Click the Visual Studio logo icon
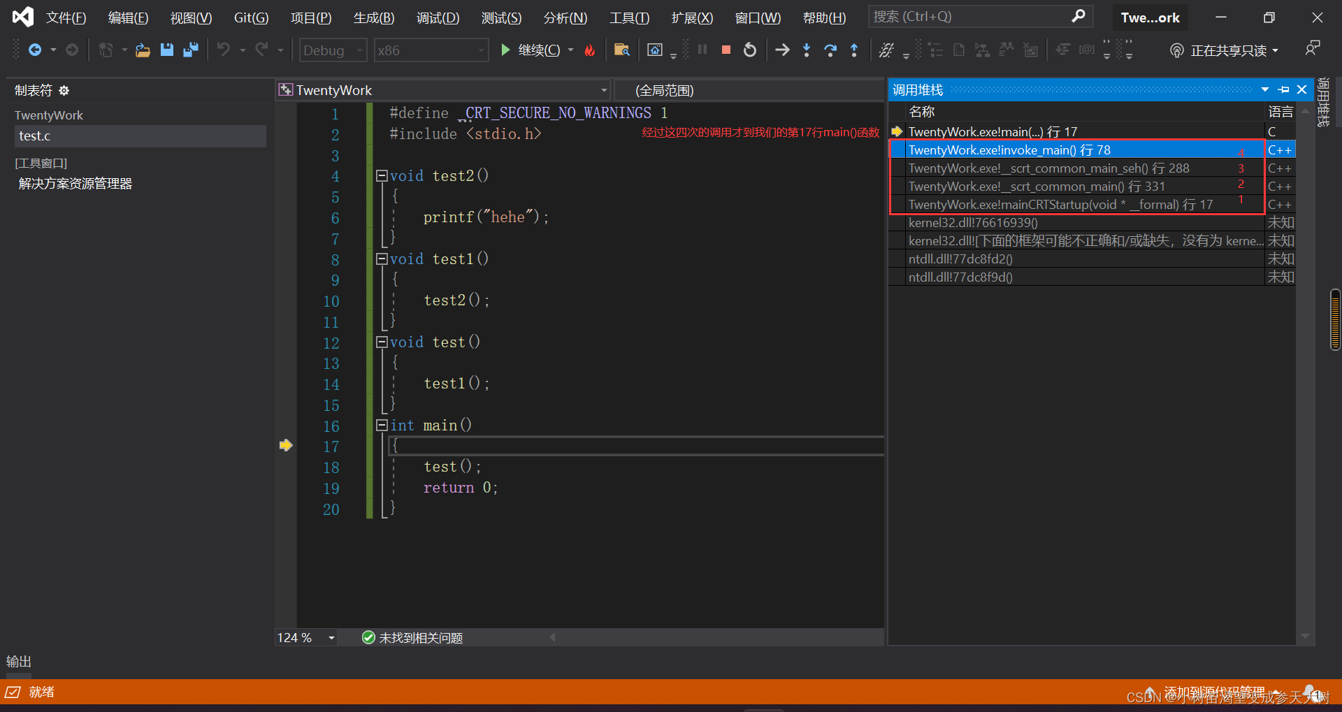 (23, 17)
